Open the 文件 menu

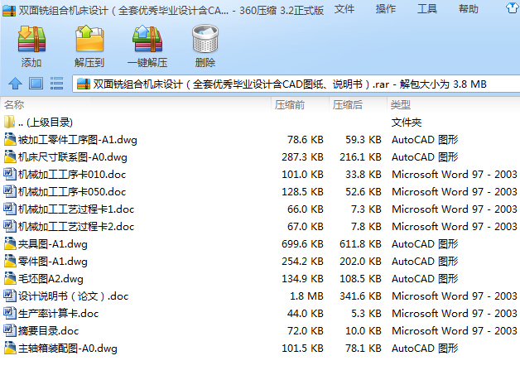344,9
